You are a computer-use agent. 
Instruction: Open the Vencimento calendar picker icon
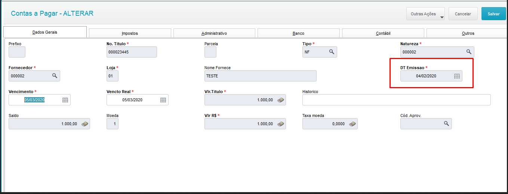click(65, 100)
